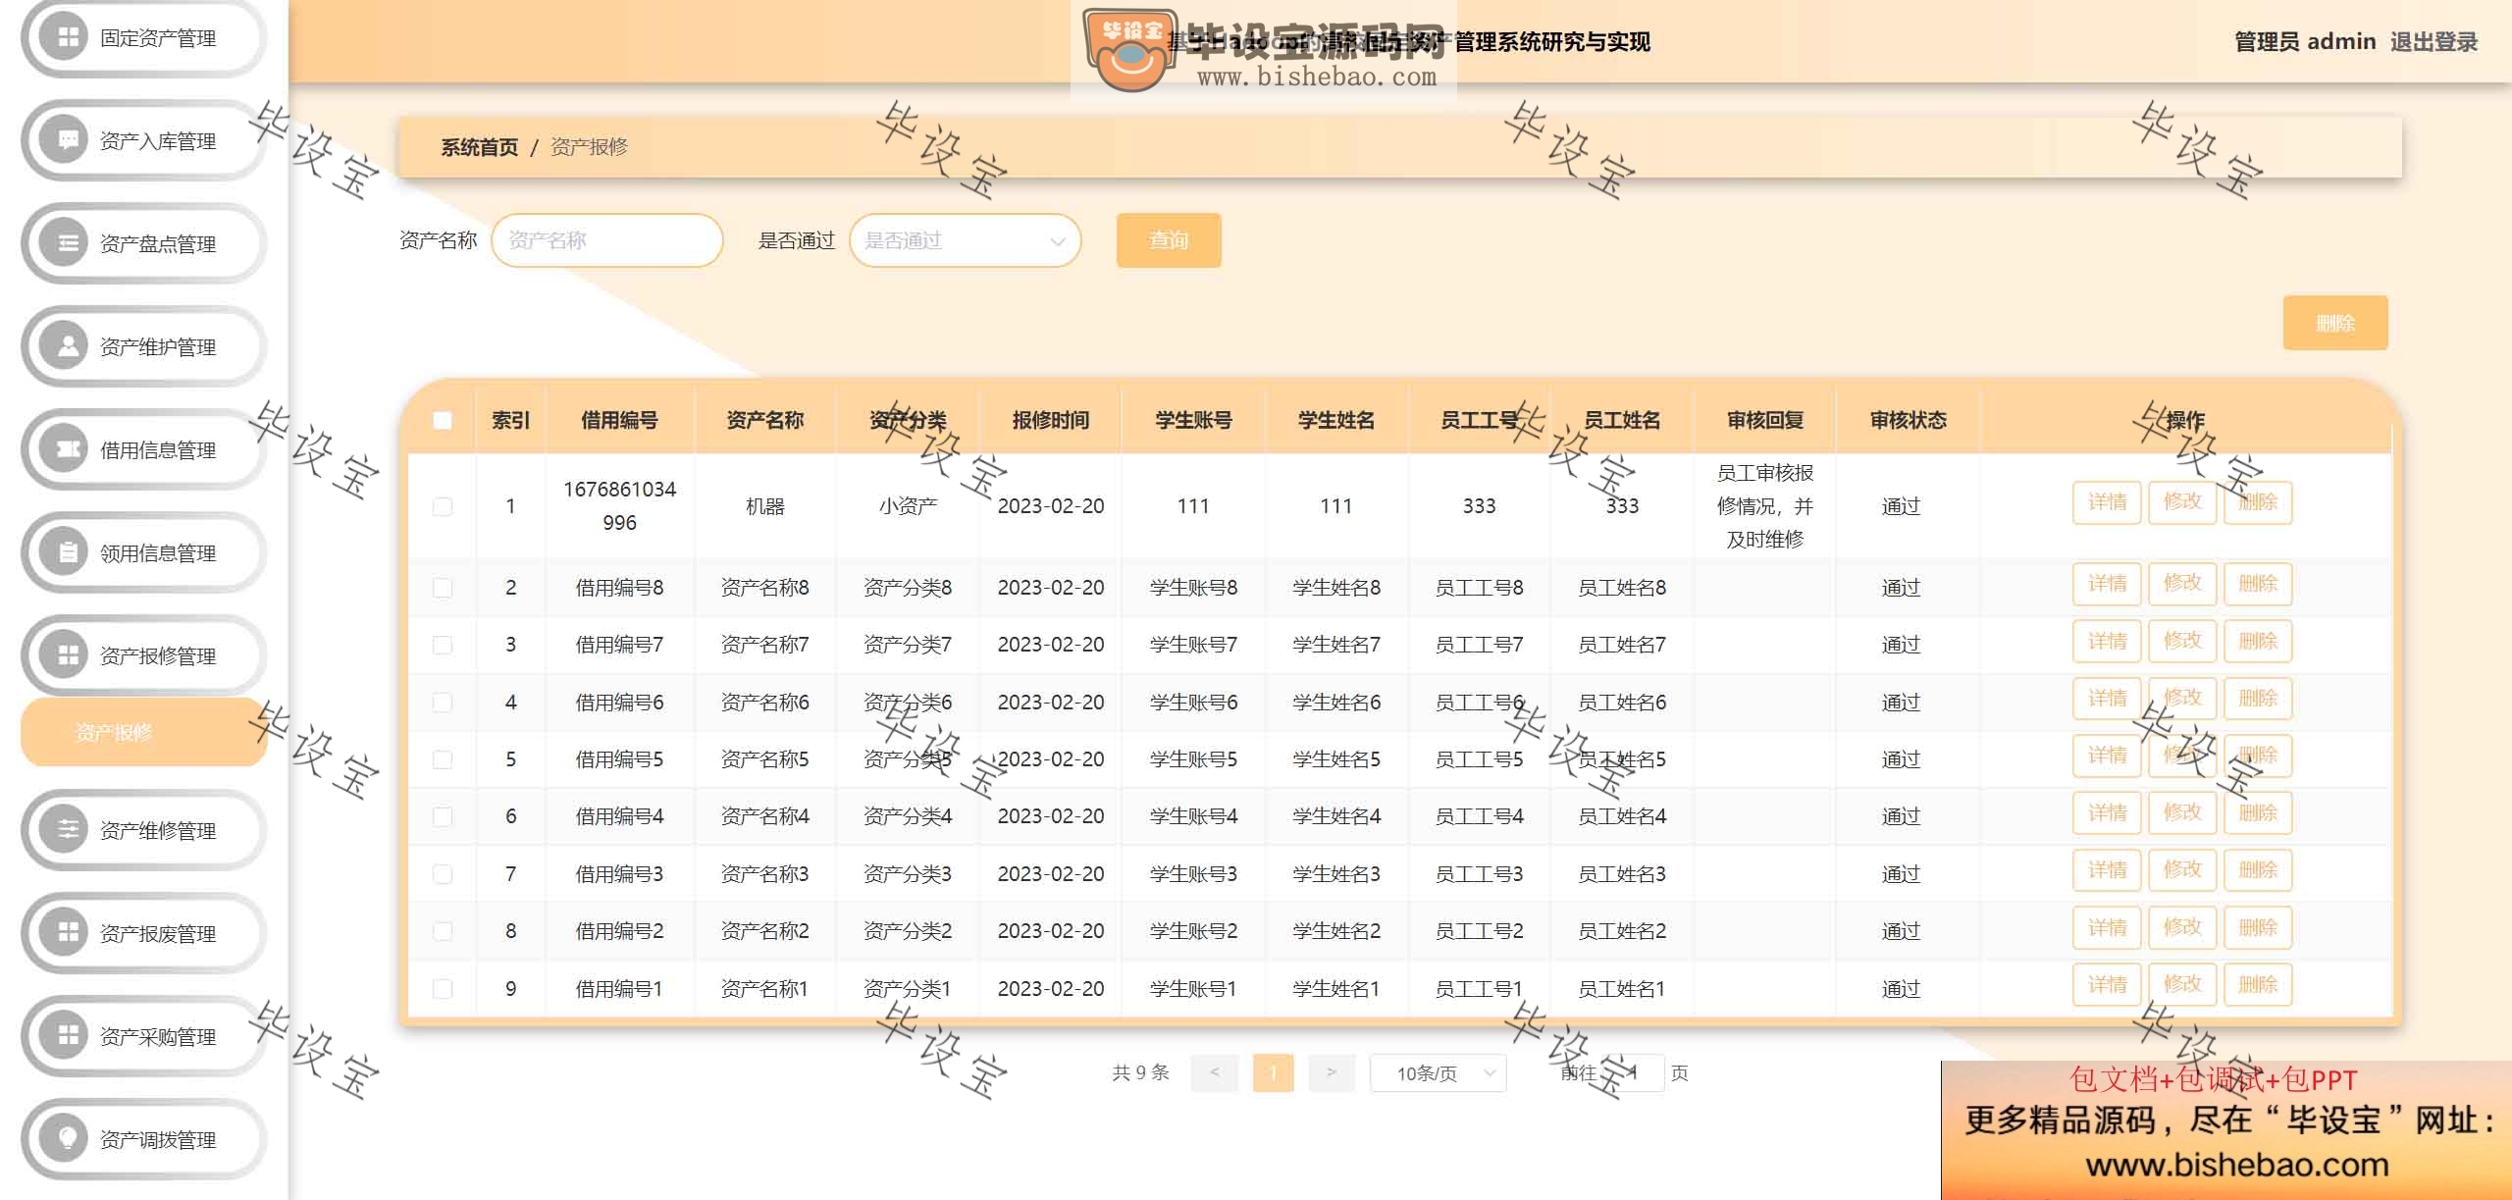
Task: Go to 系统首页 breadcrumb link
Action: point(479,147)
